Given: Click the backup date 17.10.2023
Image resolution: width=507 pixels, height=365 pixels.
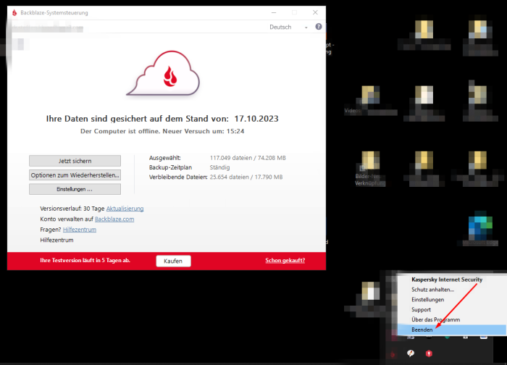Looking at the screenshot, I should pyautogui.click(x=256, y=119).
